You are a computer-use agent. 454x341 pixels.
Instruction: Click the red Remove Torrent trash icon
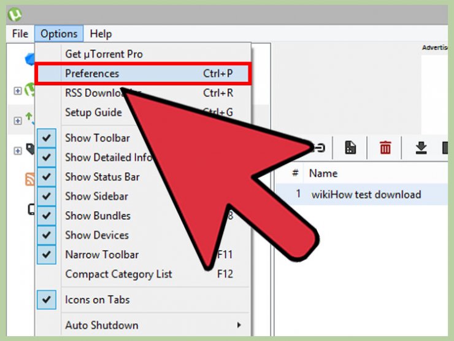click(x=385, y=147)
